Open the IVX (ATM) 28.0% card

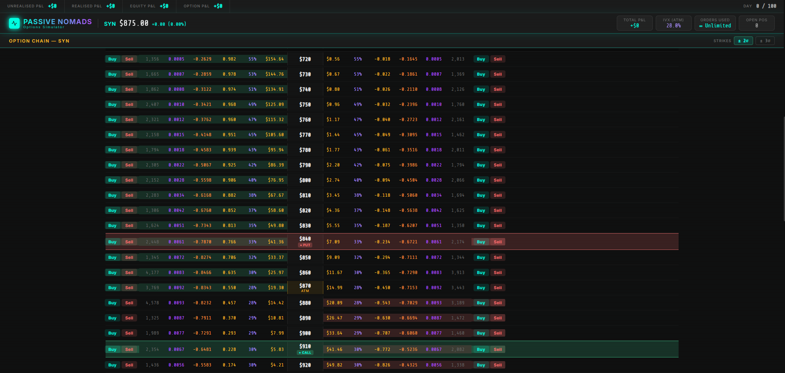[x=673, y=23]
